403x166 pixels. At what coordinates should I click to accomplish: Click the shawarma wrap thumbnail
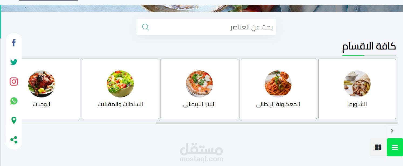pyautogui.click(x=357, y=84)
